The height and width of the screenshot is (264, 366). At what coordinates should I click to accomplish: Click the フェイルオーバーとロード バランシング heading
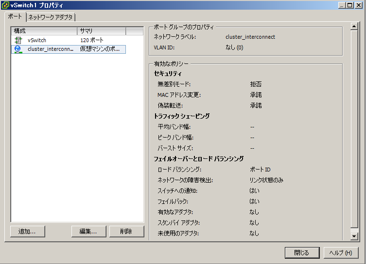[x=199, y=159]
